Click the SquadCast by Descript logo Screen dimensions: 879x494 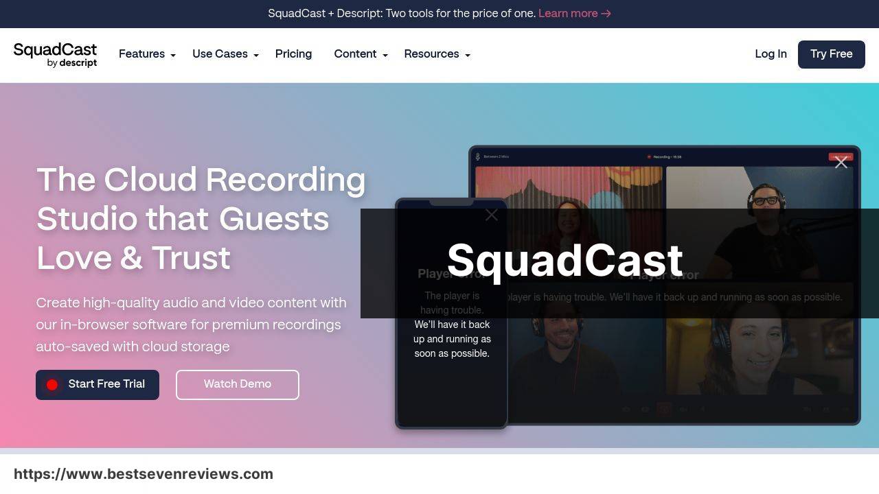coord(55,55)
